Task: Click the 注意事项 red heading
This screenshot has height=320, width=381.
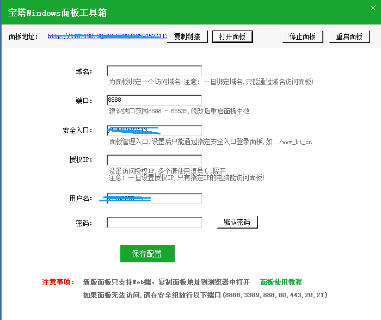Action: (58, 282)
